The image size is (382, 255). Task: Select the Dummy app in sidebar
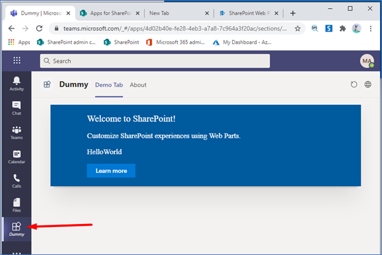(16, 229)
